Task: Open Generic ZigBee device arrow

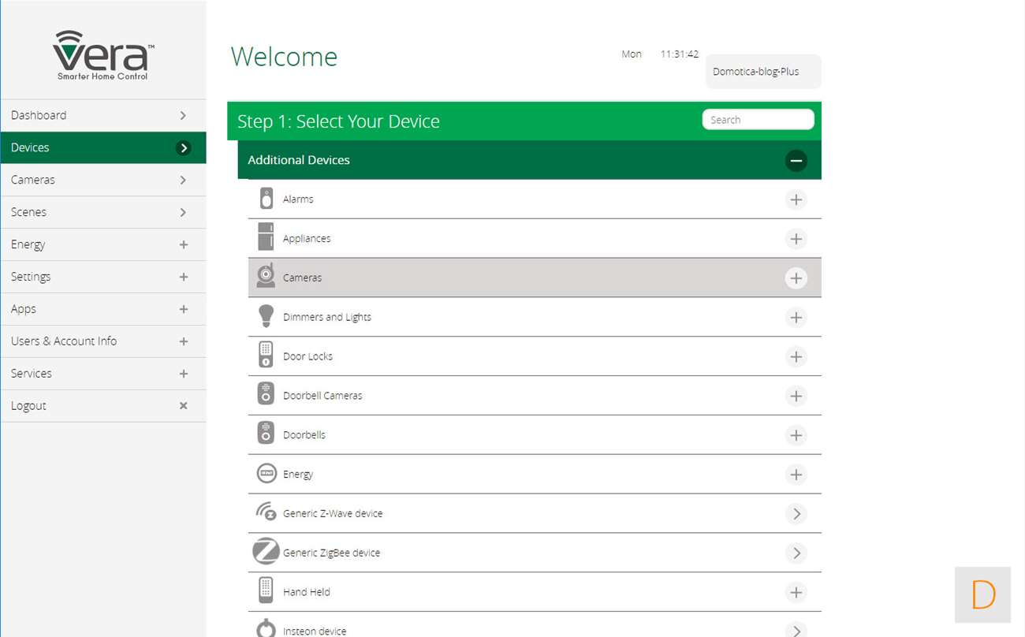Action: 796,553
